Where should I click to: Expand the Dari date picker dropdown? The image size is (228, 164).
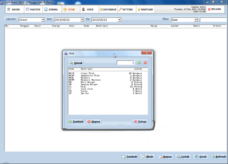82,20
